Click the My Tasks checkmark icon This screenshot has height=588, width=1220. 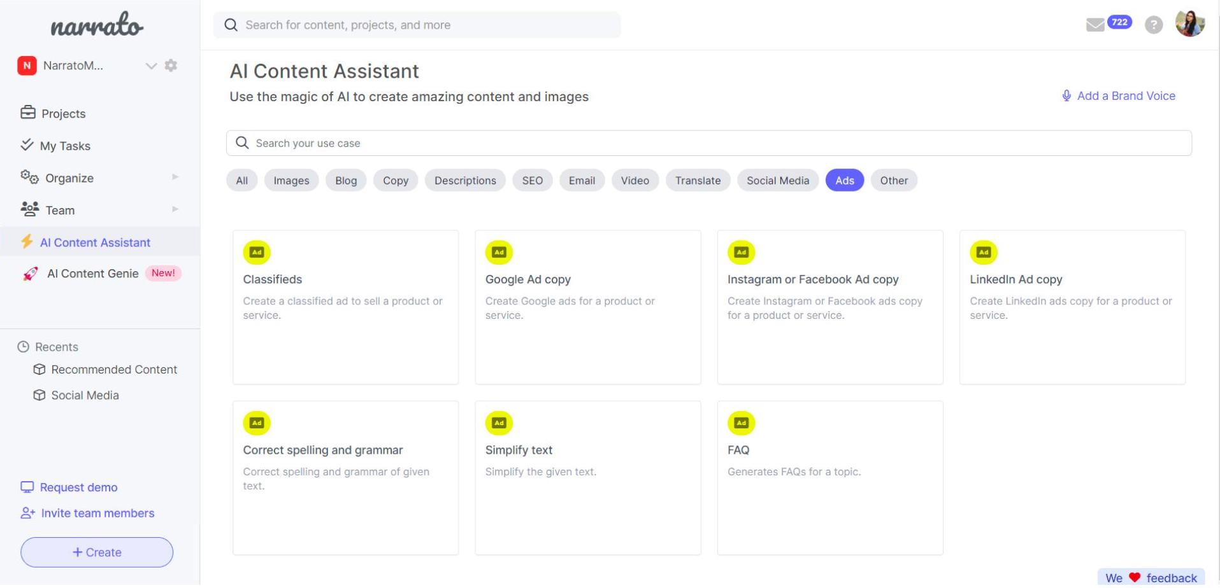pos(27,144)
